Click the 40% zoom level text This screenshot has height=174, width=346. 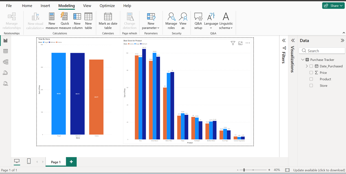pyautogui.click(x=277, y=170)
